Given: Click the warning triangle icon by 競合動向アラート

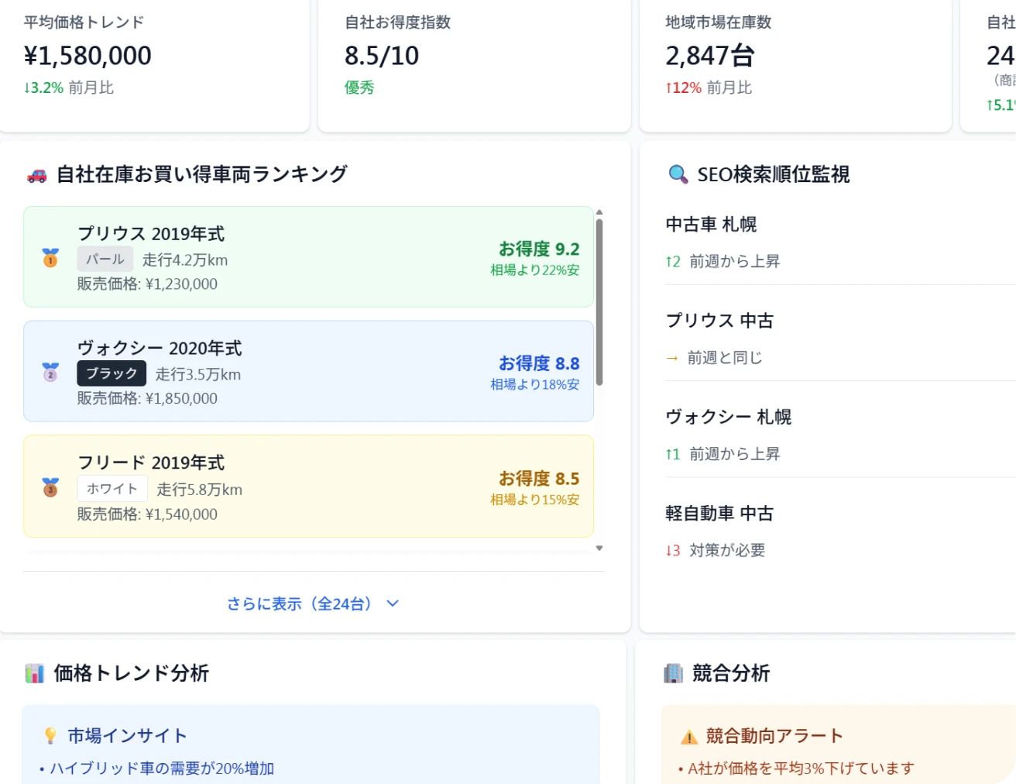Looking at the screenshot, I should click(688, 737).
